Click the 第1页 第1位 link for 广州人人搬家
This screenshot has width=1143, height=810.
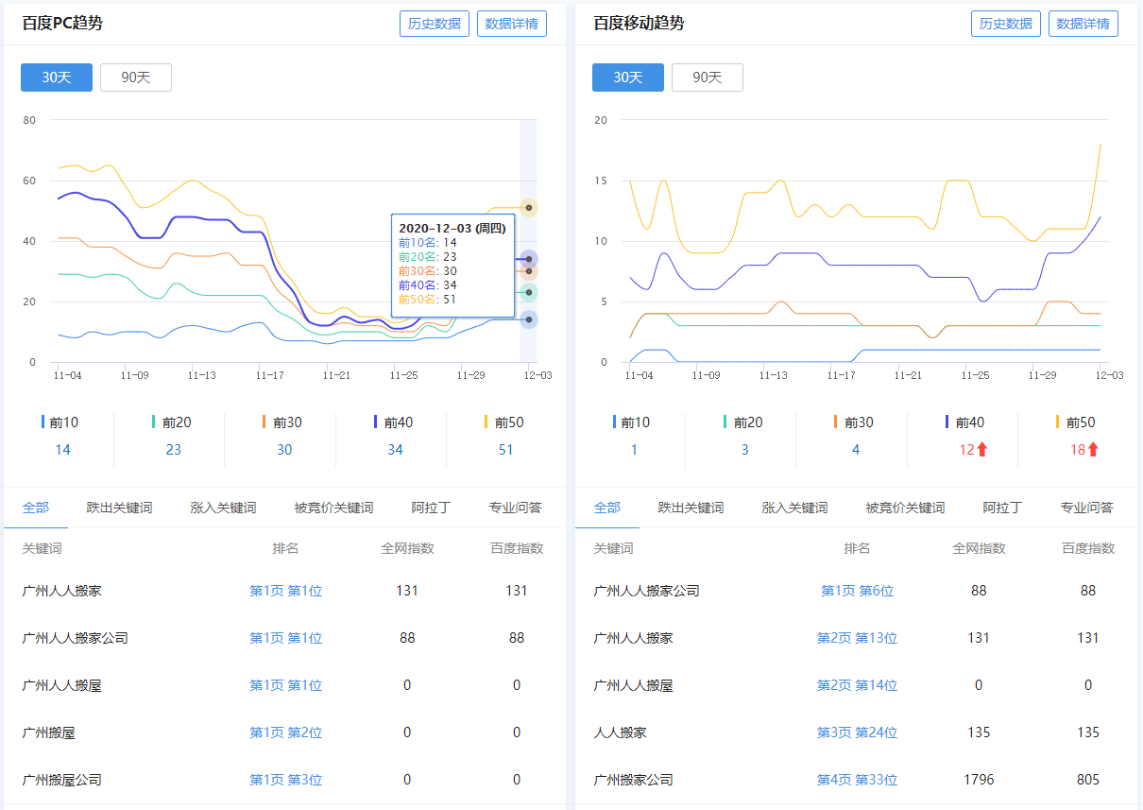tap(285, 590)
